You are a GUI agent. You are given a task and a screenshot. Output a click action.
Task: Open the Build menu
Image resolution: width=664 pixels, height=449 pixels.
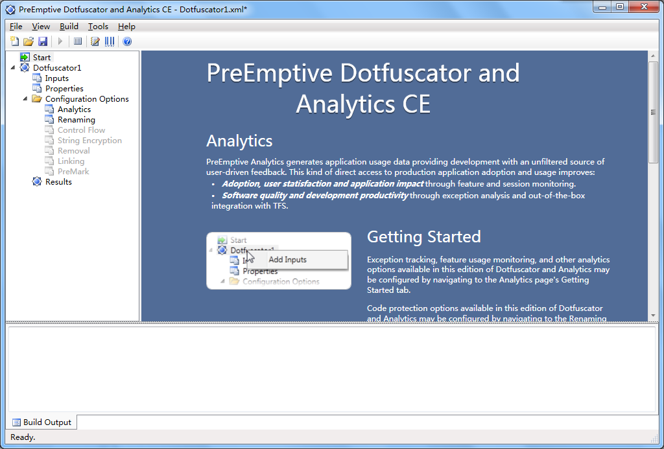pyautogui.click(x=69, y=26)
